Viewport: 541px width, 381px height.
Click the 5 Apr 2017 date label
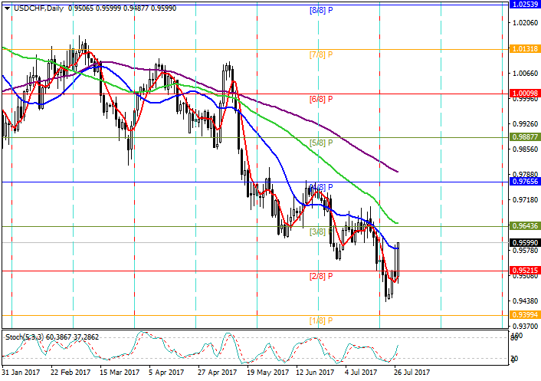click(x=166, y=373)
